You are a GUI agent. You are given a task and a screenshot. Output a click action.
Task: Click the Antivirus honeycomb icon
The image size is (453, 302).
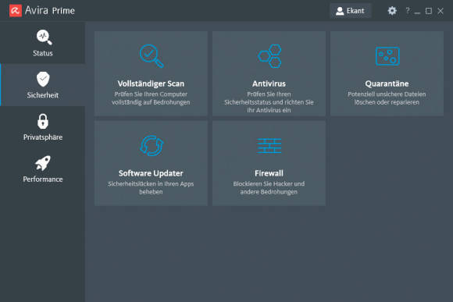tap(269, 55)
